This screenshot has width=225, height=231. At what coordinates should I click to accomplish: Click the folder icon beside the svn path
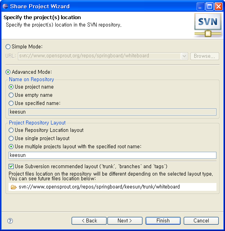click(14, 187)
